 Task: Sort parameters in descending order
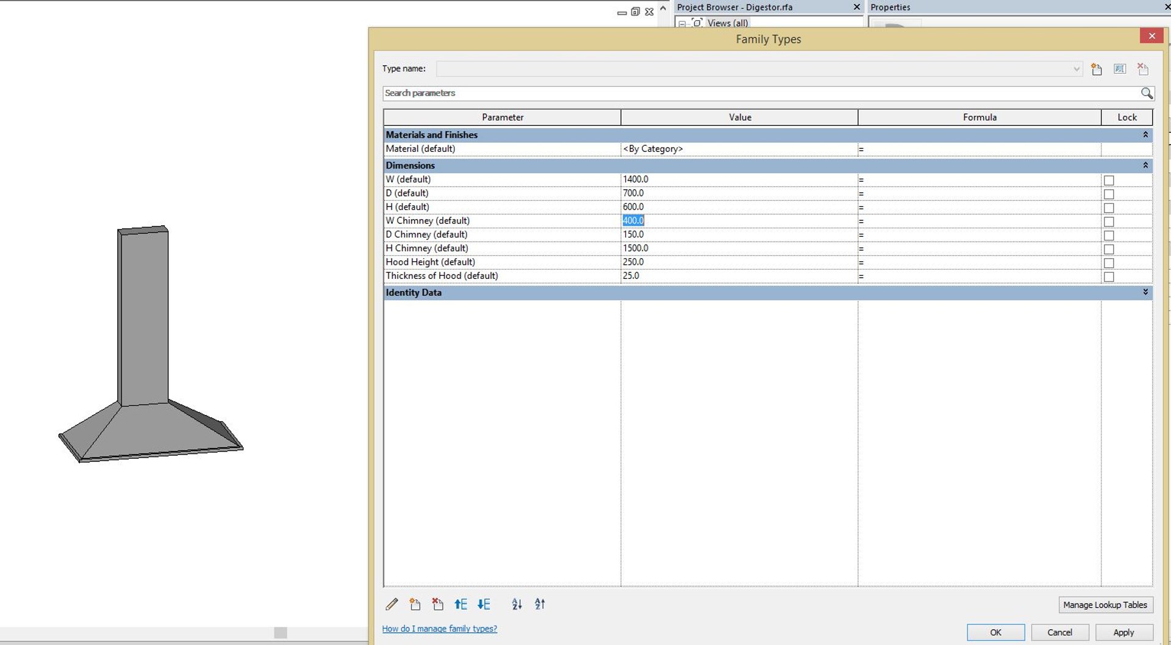(540, 604)
